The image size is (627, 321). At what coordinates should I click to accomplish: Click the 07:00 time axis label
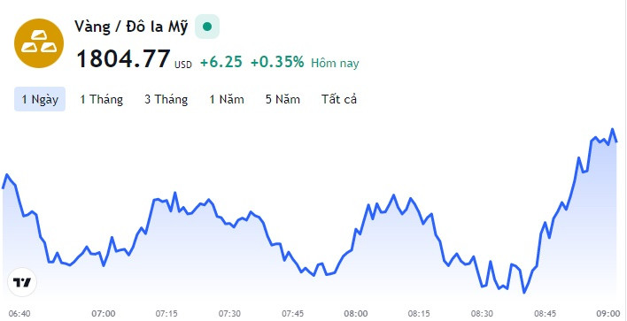coord(103,314)
